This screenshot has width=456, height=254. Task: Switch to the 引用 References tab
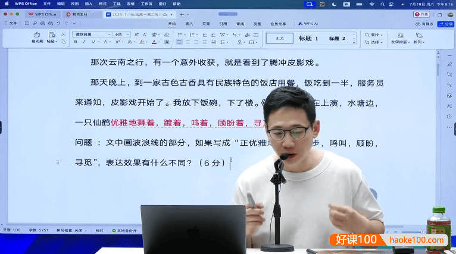(x=223, y=24)
